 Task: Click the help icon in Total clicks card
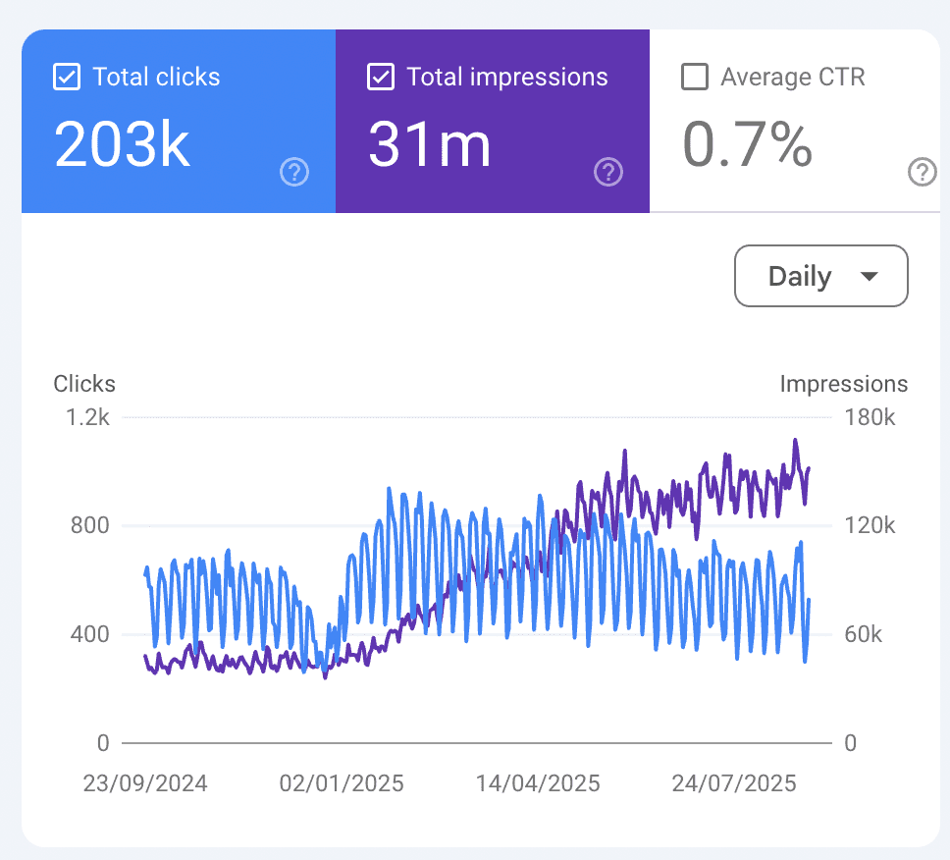pos(294,173)
